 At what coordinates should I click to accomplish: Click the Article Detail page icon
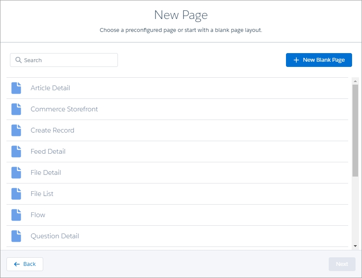click(16, 88)
